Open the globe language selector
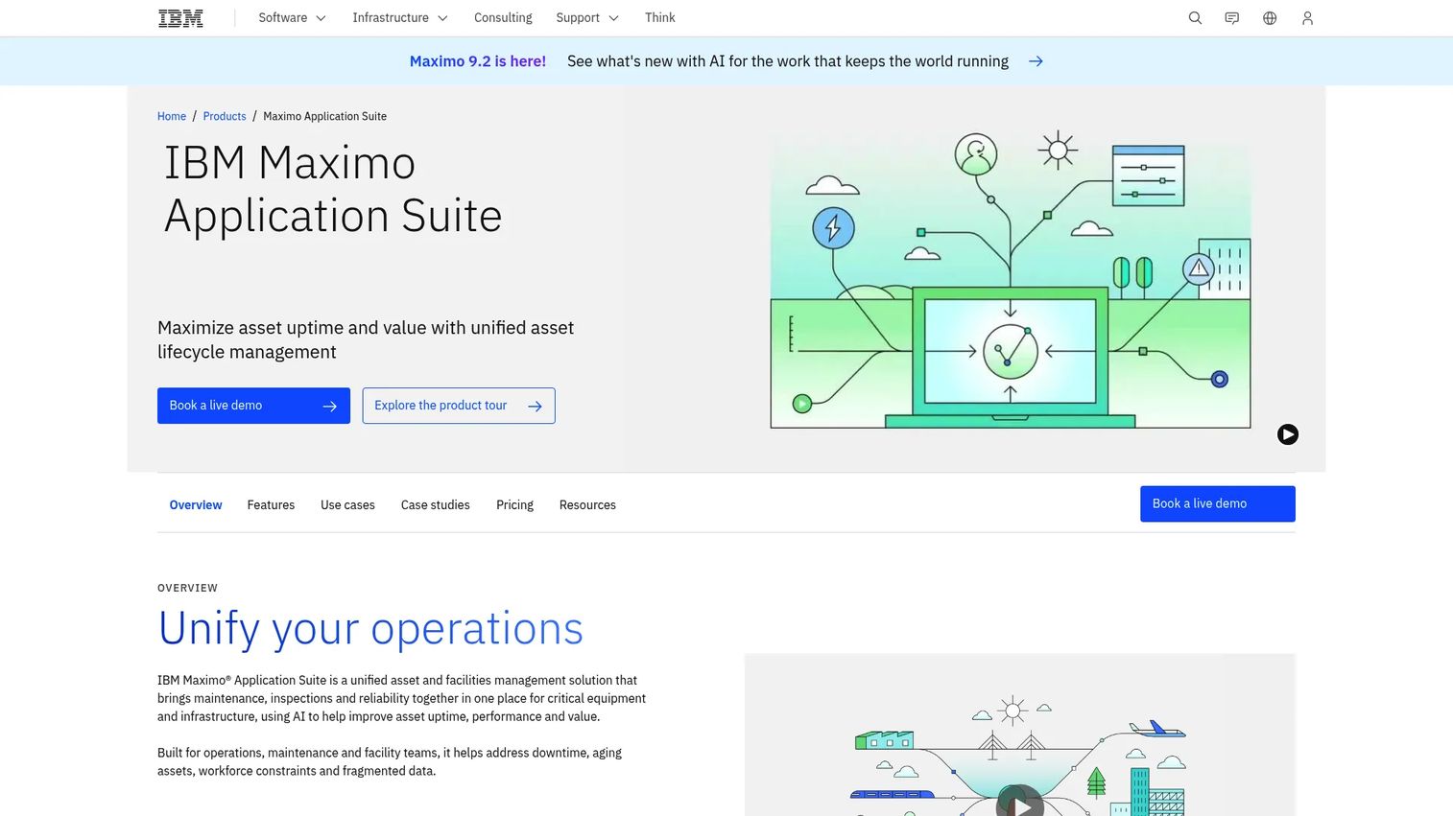1453x816 pixels. click(1270, 18)
